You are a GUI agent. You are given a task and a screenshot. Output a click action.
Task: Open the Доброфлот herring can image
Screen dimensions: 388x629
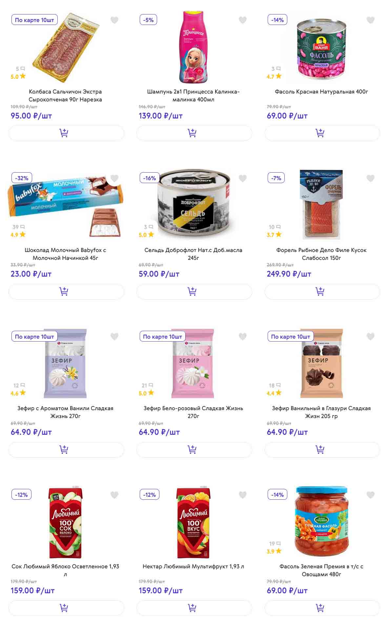[x=194, y=201]
